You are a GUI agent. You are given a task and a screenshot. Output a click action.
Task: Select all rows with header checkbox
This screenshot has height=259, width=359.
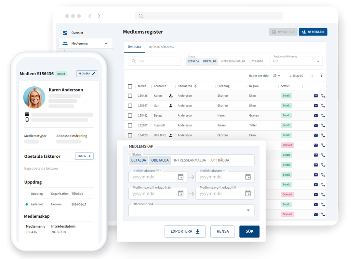click(x=130, y=86)
